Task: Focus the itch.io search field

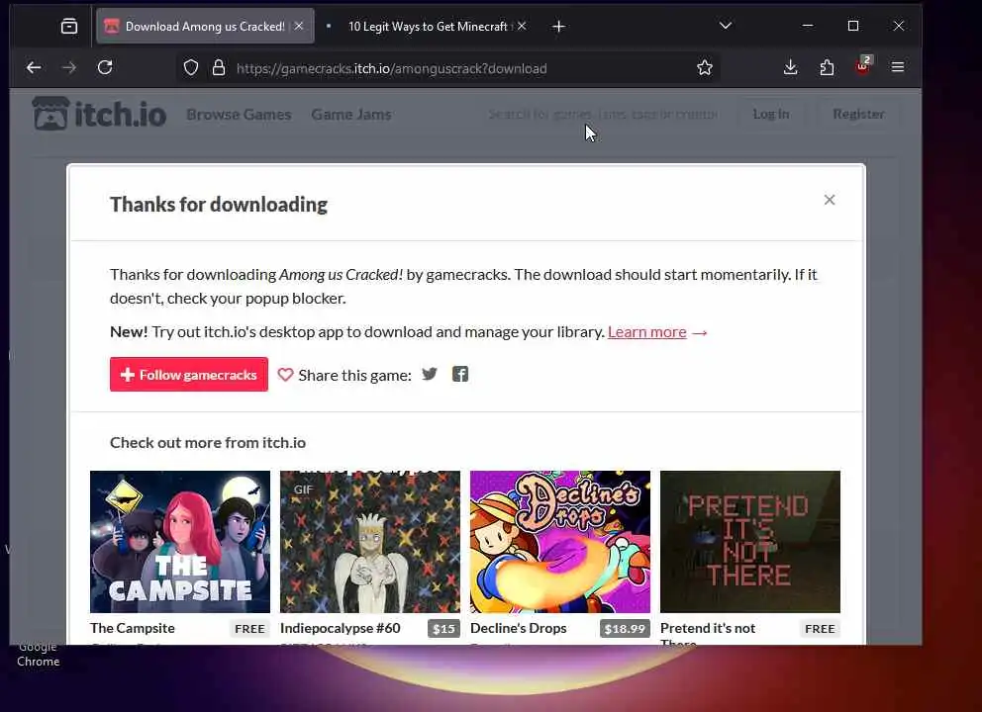Action: click(603, 114)
